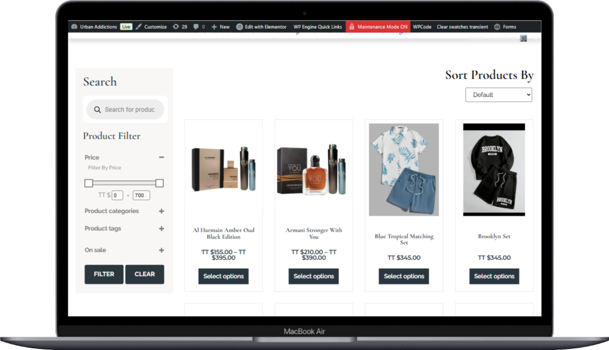The image size is (609, 350).
Task: Collapse the Price filter section
Action: coord(162,157)
